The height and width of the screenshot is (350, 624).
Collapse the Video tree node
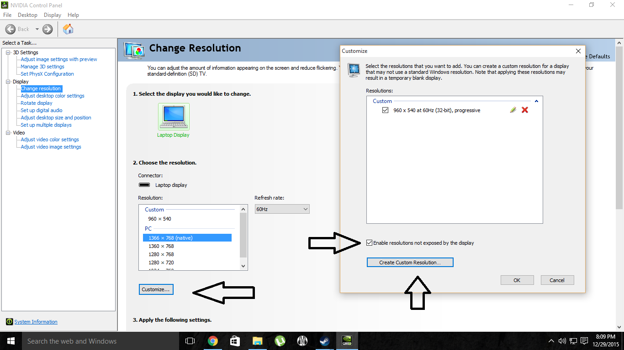(8, 133)
